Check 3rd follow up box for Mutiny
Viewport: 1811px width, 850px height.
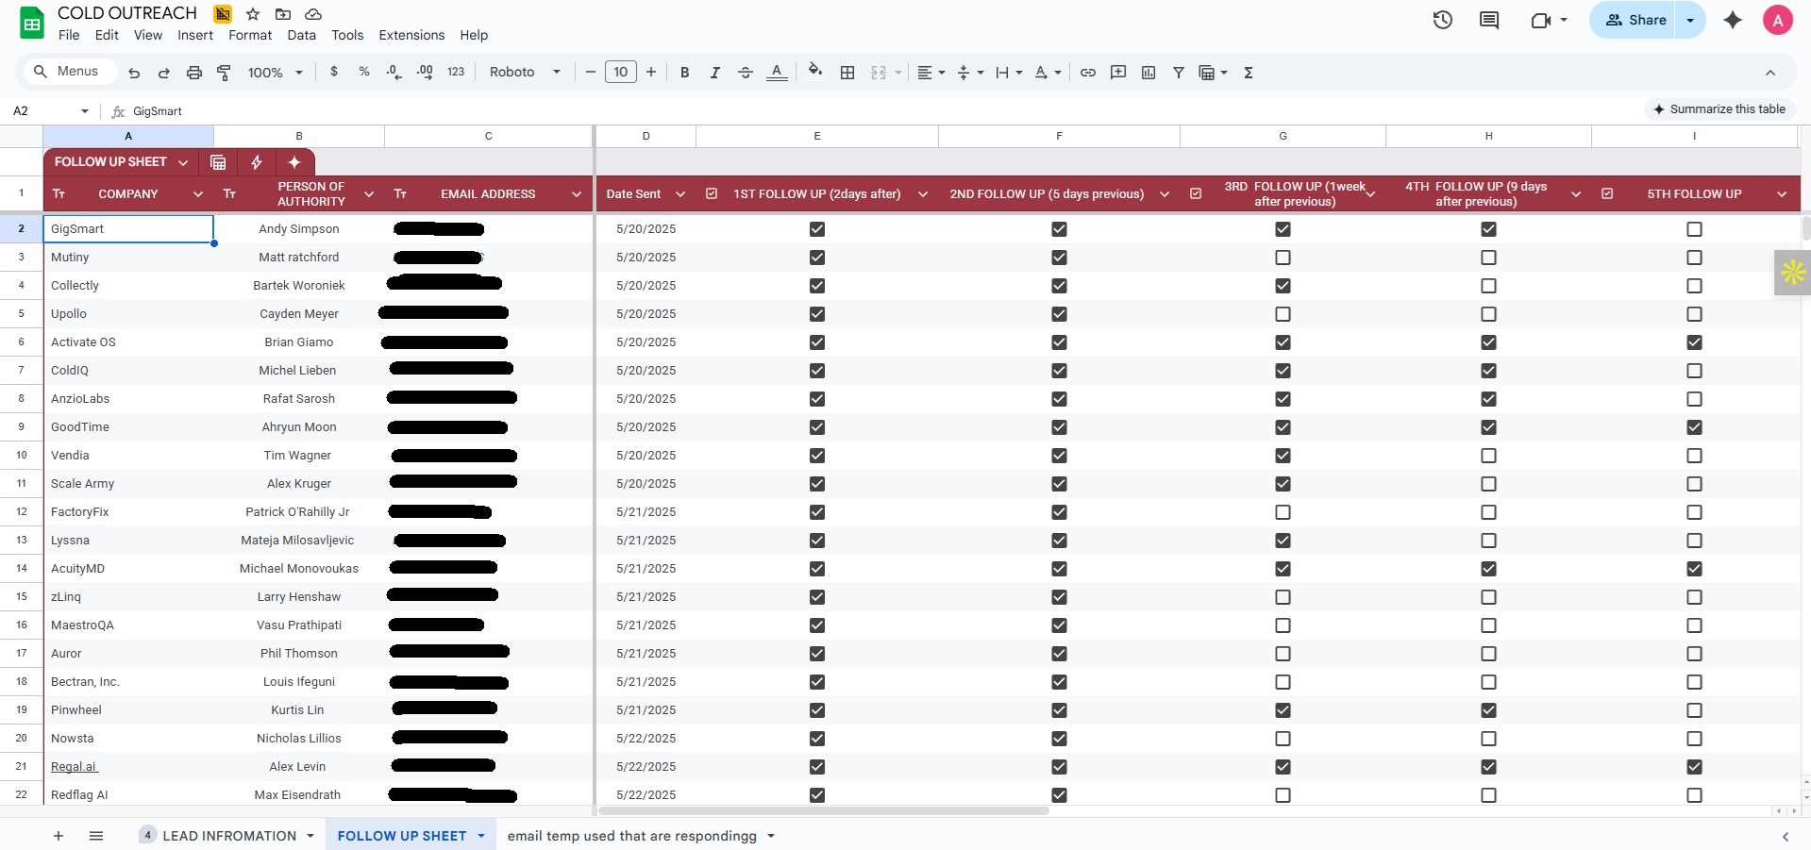[x=1283, y=258]
